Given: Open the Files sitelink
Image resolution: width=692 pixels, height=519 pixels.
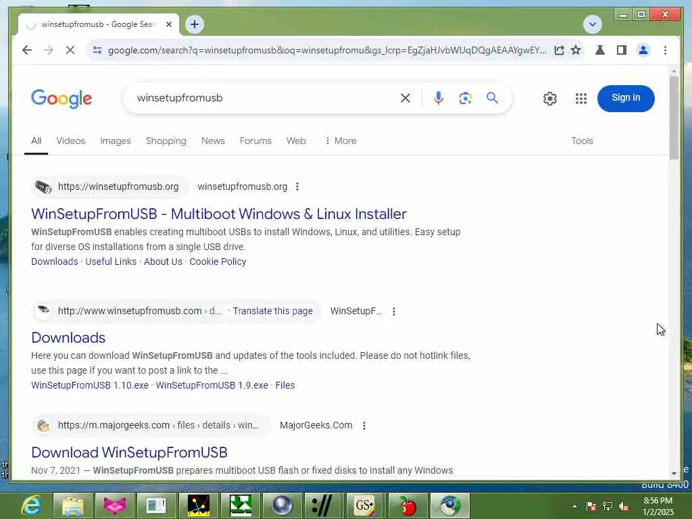Looking at the screenshot, I should click(x=285, y=385).
